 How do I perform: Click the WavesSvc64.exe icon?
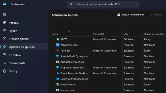(58, 45)
